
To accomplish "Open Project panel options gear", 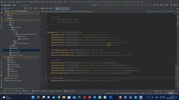I will (35, 8).
